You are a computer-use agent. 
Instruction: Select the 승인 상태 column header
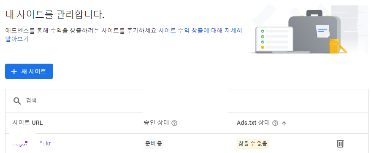pos(156,123)
